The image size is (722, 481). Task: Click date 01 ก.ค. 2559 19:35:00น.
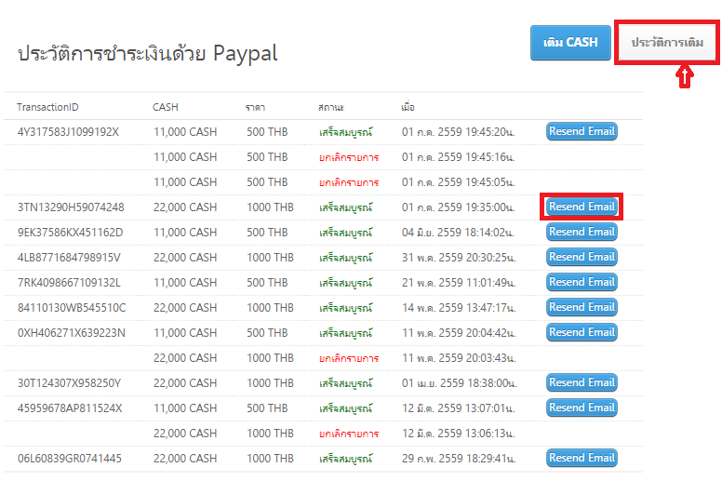pos(458,207)
